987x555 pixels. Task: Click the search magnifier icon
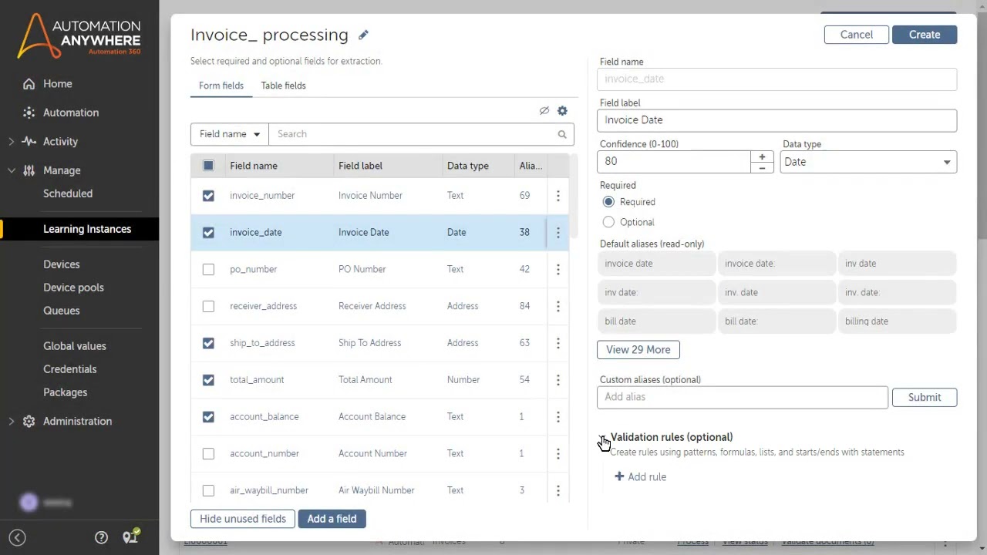(x=562, y=134)
